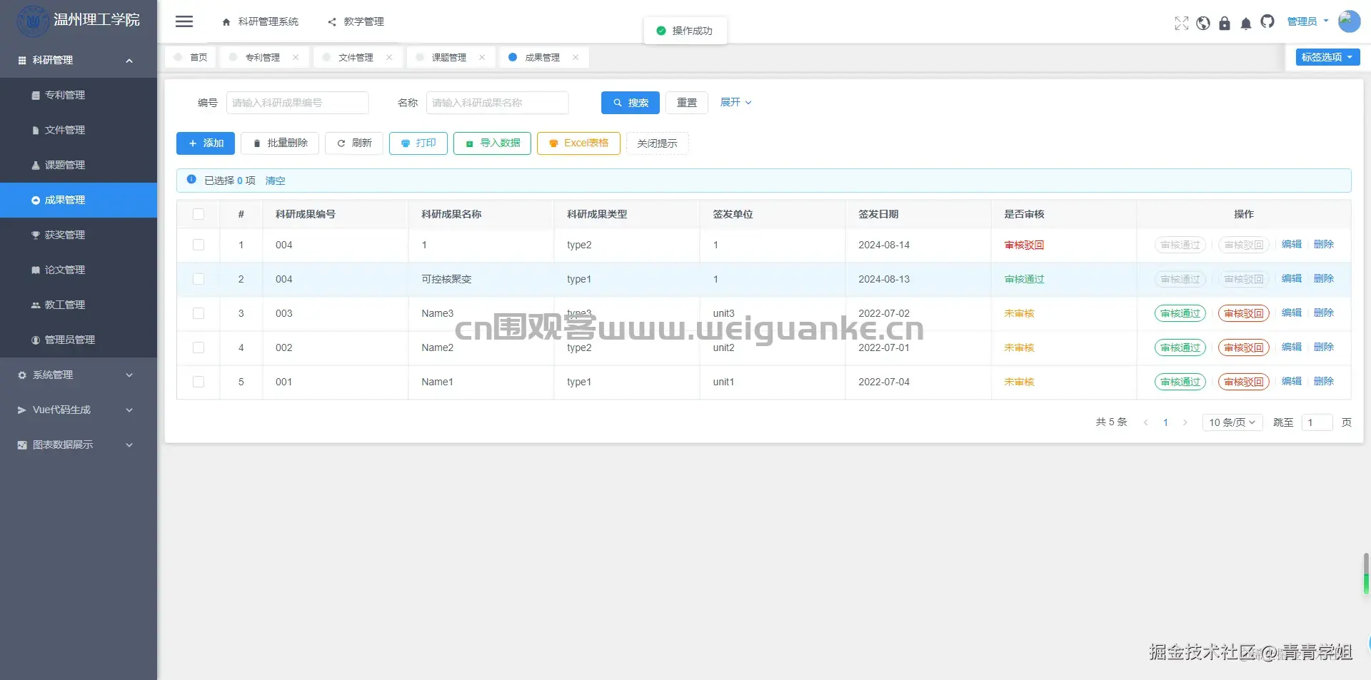Click the 添加 button

tap(206, 143)
